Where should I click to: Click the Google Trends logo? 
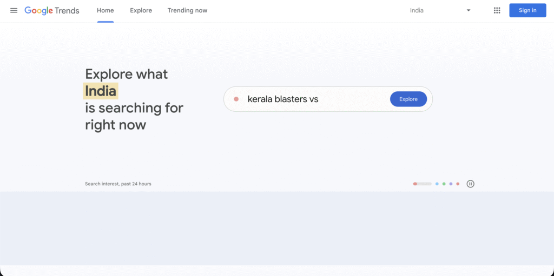coord(52,10)
